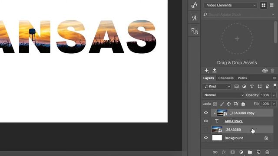Switch Libraries panel to grid view
The width and height of the screenshot is (278, 156).
(264, 5)
